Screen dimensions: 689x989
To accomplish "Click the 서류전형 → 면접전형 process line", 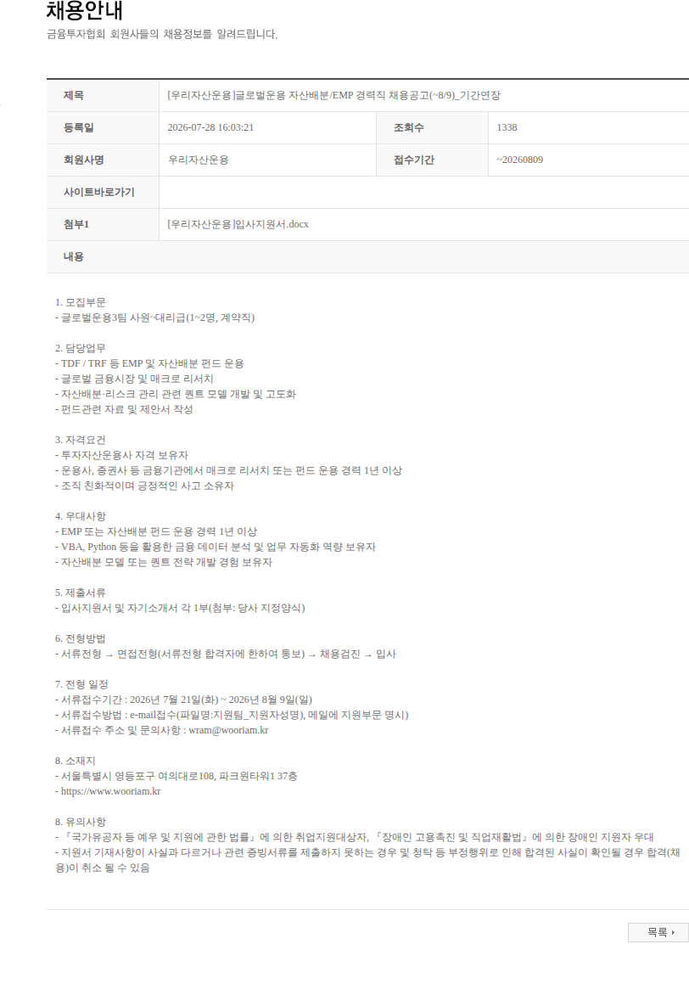I will tap(226, 655).
